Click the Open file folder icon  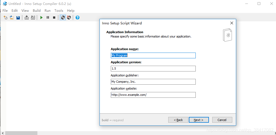tap(12, 18)
